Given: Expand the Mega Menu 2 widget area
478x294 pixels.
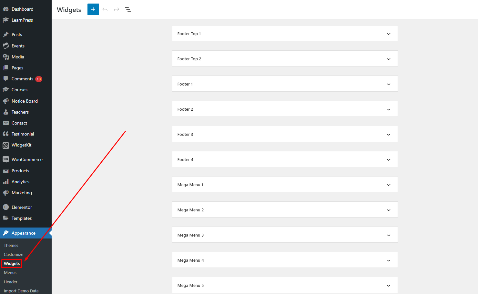Looking at the screenshot, I should [388, 210].
